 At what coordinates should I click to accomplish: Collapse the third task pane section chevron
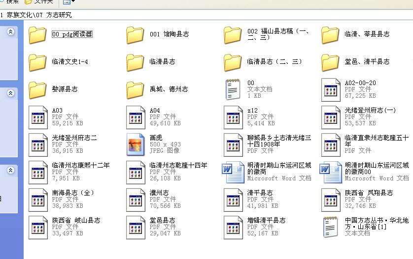point(10,170)
